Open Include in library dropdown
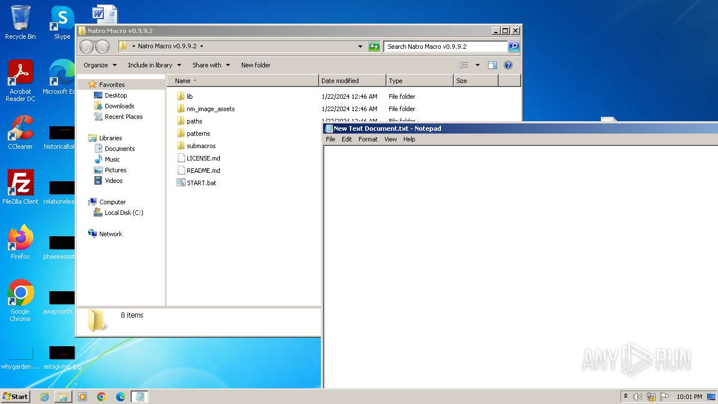Viewport: 718px width, 404px height. coord(154,65)
